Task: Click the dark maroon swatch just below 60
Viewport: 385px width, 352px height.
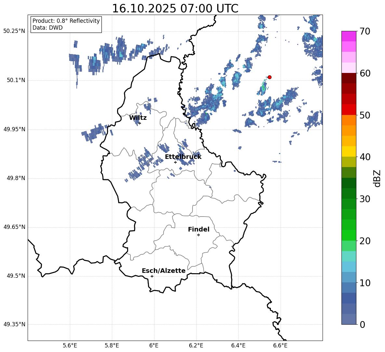Action: point(349,78)
